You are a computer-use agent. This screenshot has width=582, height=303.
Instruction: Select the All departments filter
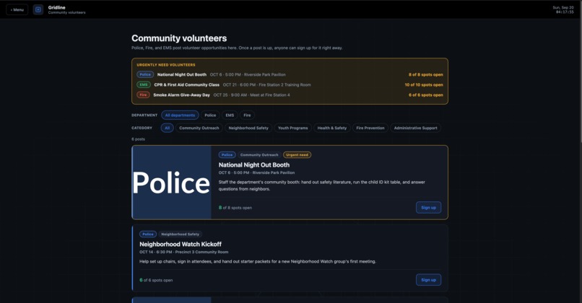[x=180, y=115]
